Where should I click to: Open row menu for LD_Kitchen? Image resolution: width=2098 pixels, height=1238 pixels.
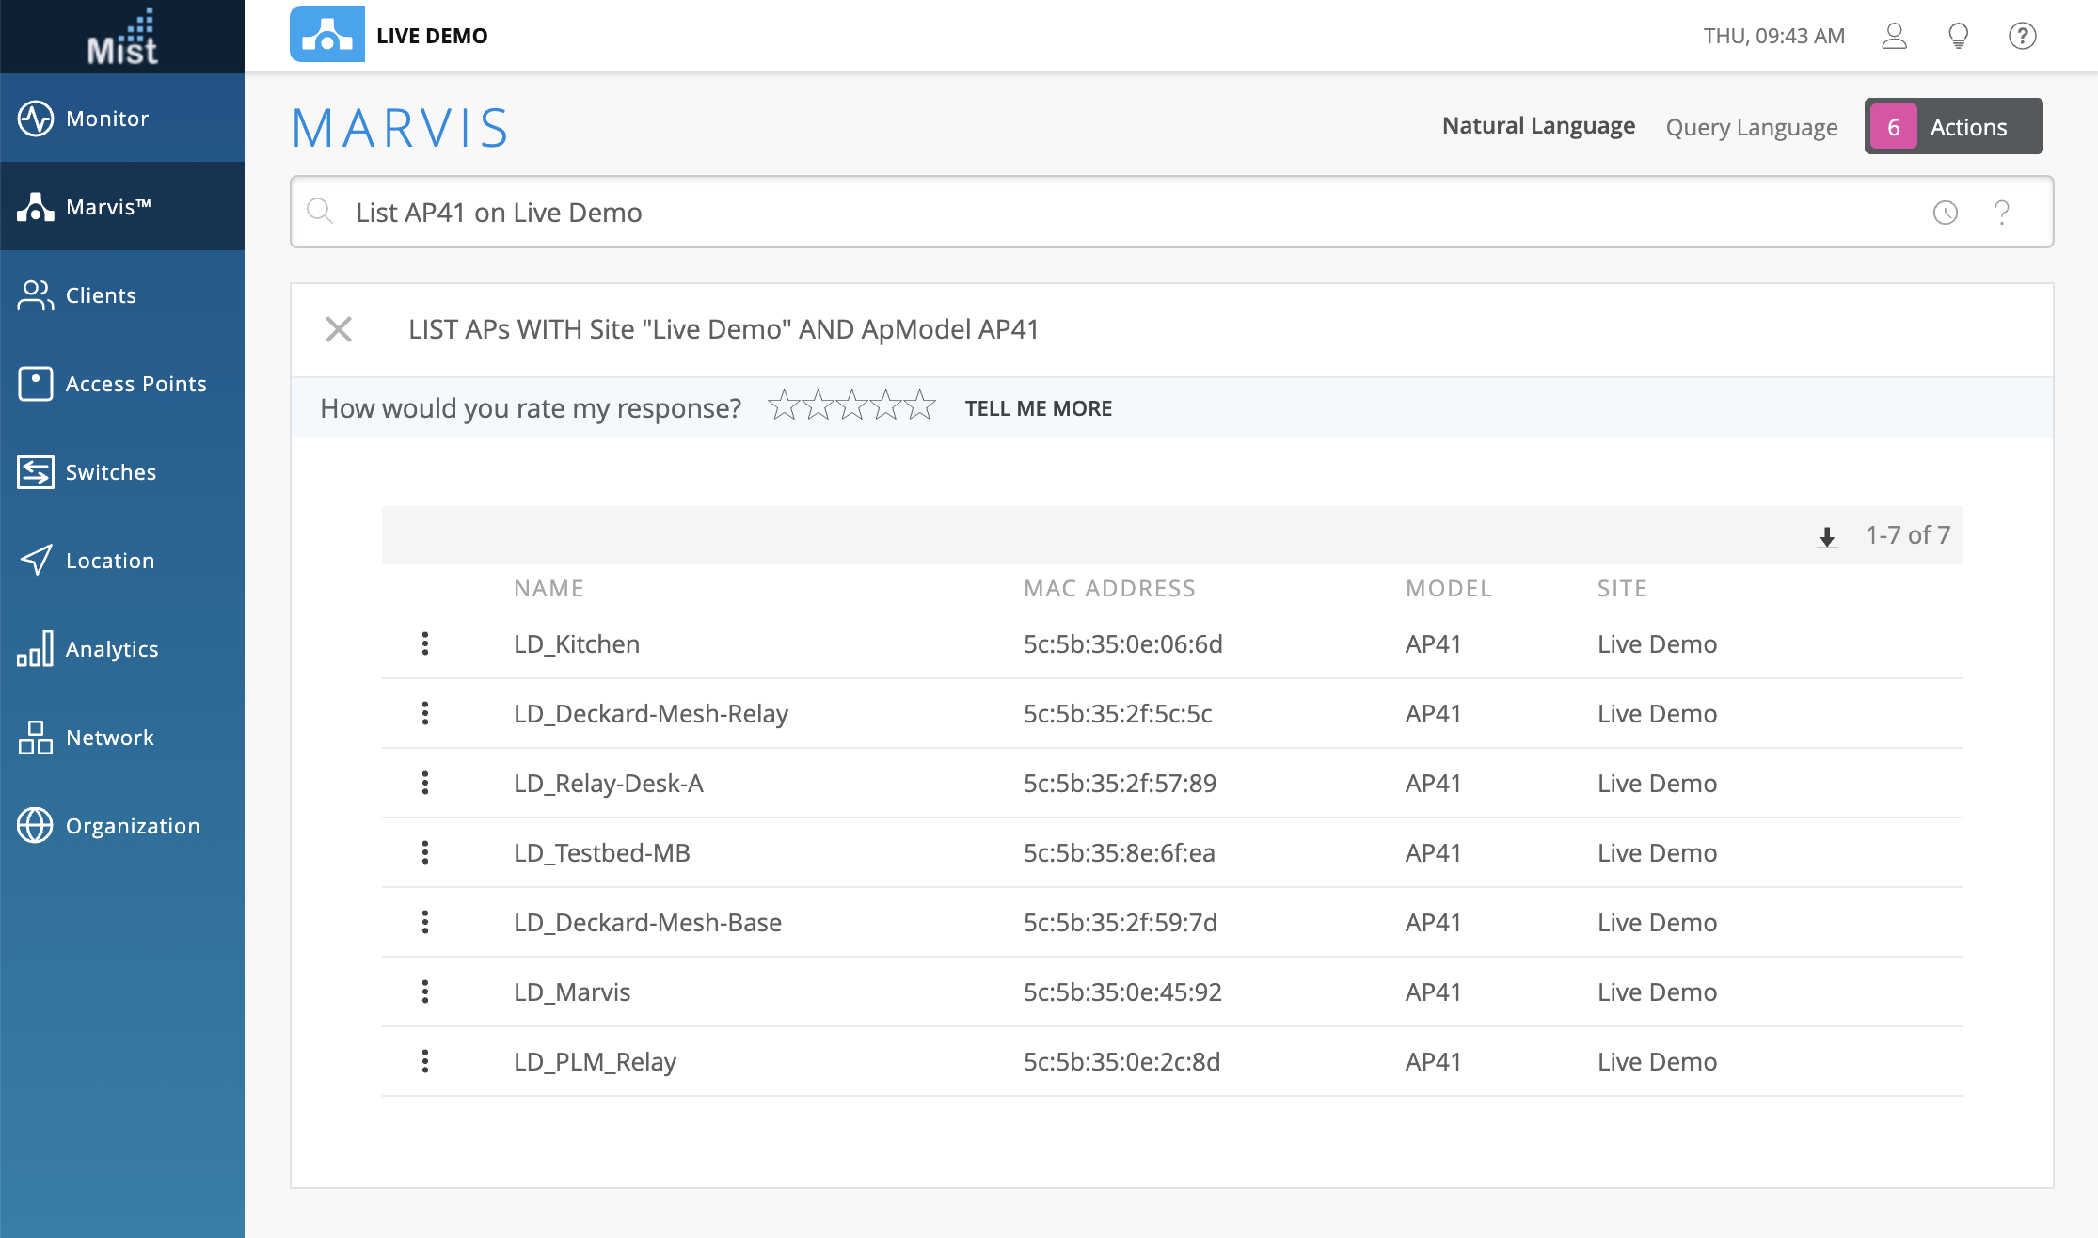[x=425, y=643]
